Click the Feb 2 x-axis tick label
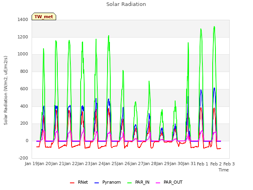The width and height of the screenshot is (253, 190). 216,164
